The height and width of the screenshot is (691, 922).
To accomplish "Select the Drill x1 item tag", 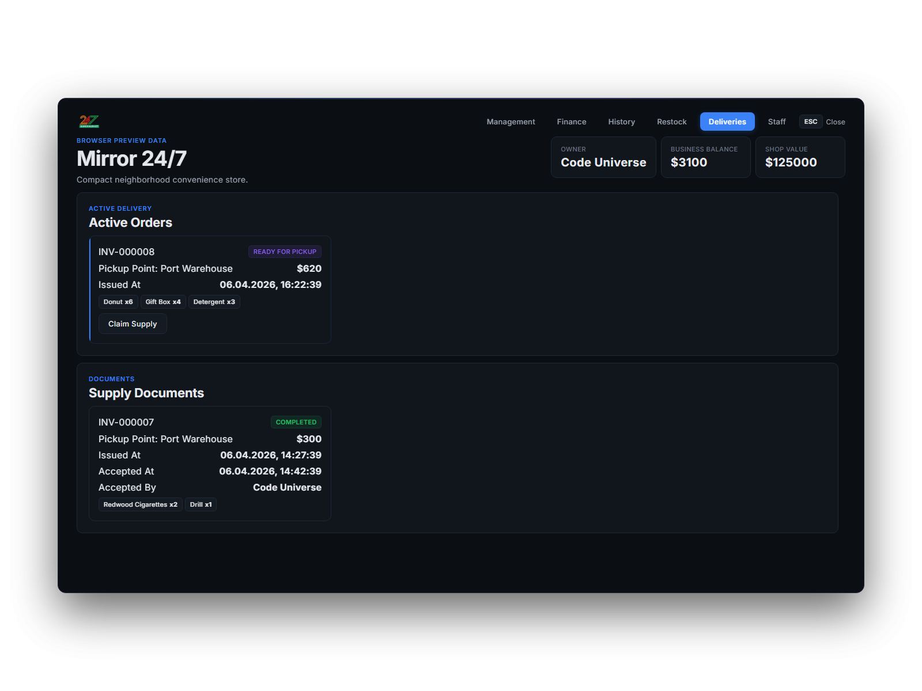I will tap(201, 504).
